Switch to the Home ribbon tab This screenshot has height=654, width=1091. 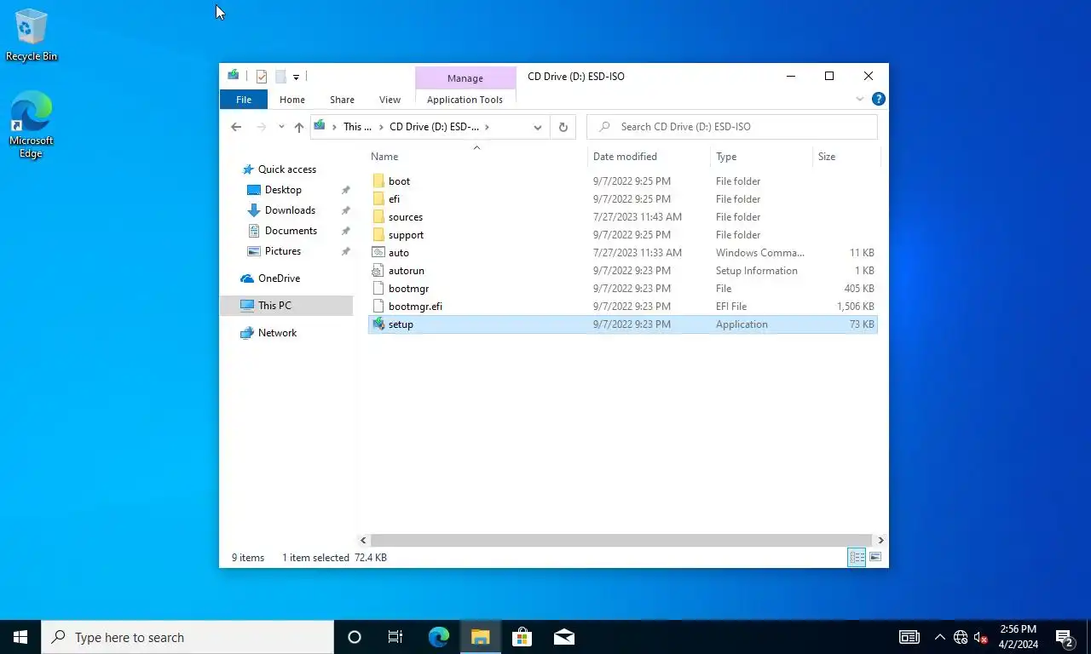pyautogui.click(x=292, y=100)
